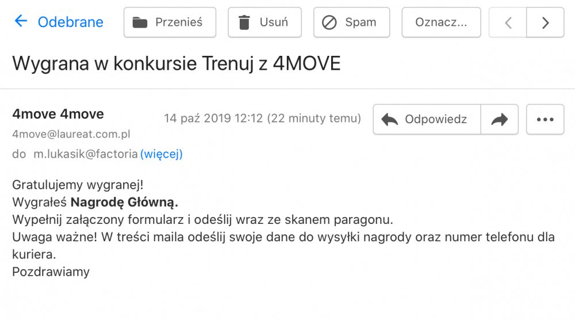The height and width of the screenshot is (320, 575).
Task: Go to the previous message
Action: 508,22
